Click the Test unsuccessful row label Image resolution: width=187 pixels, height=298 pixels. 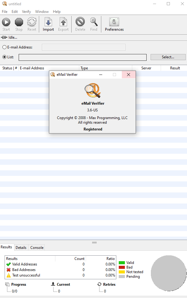tap(26, 275)
